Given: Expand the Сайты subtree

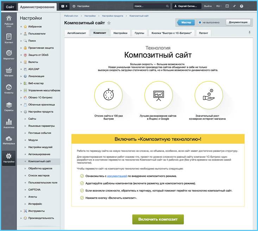Looking at the screenshot, I should [x=25, y=119].
